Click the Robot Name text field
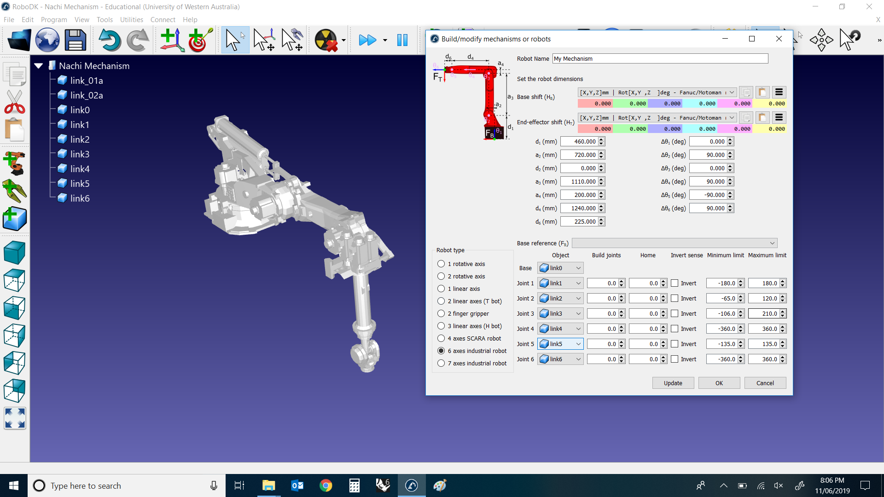 click(x=660, y=58)
